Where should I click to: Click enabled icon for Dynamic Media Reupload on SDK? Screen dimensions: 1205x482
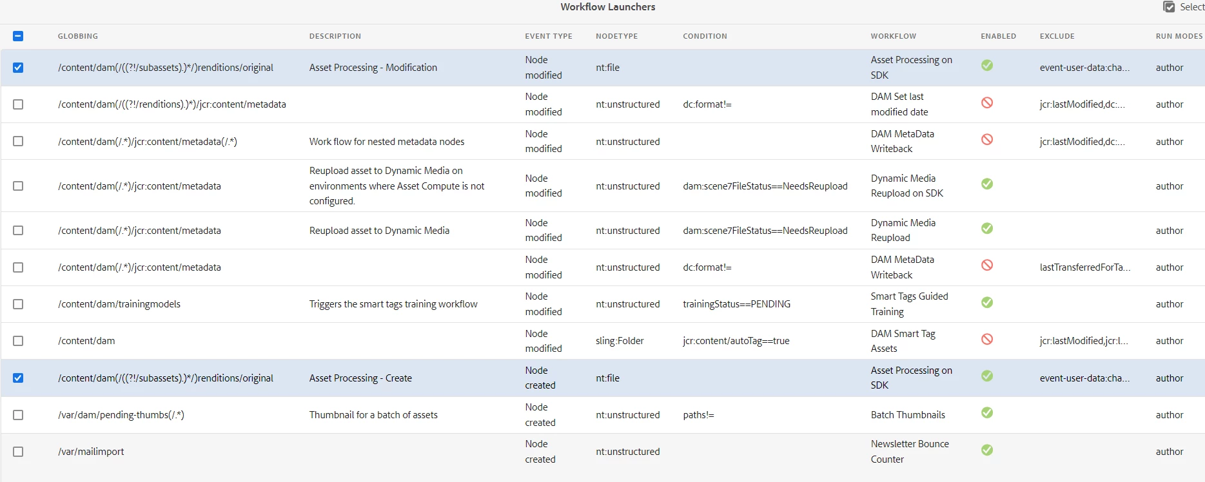[987, 184]
